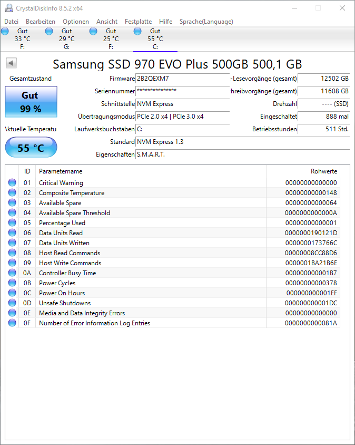Click status orb for Unsafe Shutdowns row
Viewport: 355px width, 445px height.
click(12, 303)
